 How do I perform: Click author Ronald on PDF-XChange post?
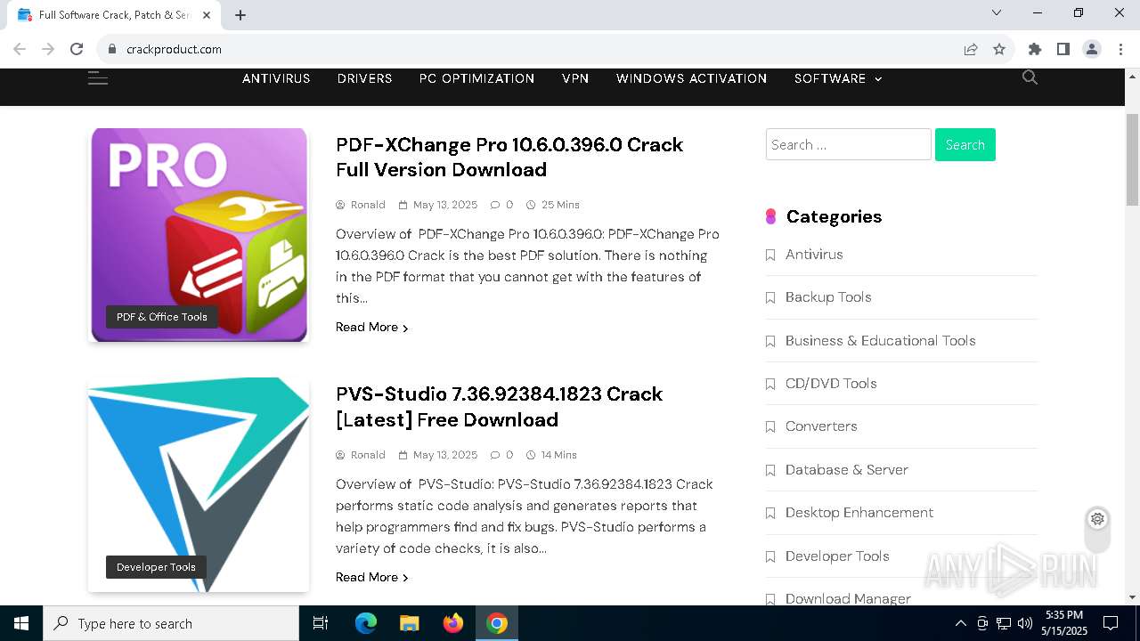tap(368, 205)
